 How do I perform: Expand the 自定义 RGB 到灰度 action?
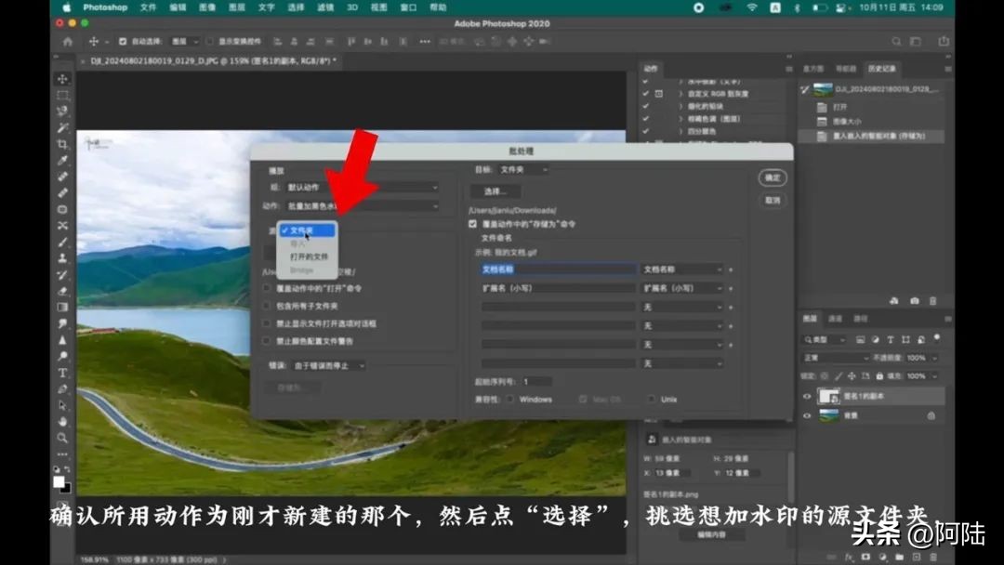click(680, 94)
